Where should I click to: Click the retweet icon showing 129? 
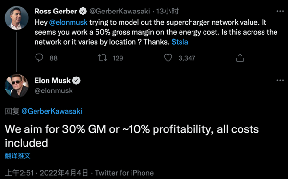[x=102, y=58]
